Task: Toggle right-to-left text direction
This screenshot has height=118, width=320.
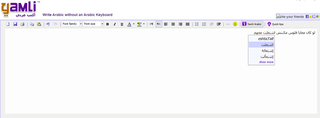Action: pyautogui.click(x=159, y=24)
